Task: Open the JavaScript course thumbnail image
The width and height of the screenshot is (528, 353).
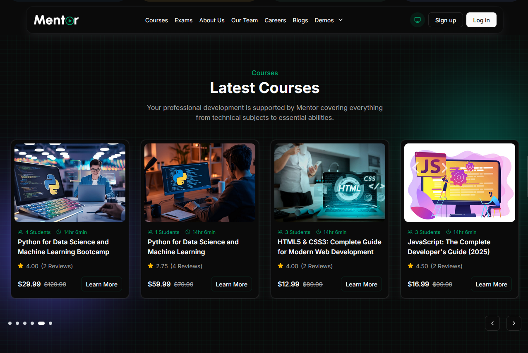Action: click(459, 183)
